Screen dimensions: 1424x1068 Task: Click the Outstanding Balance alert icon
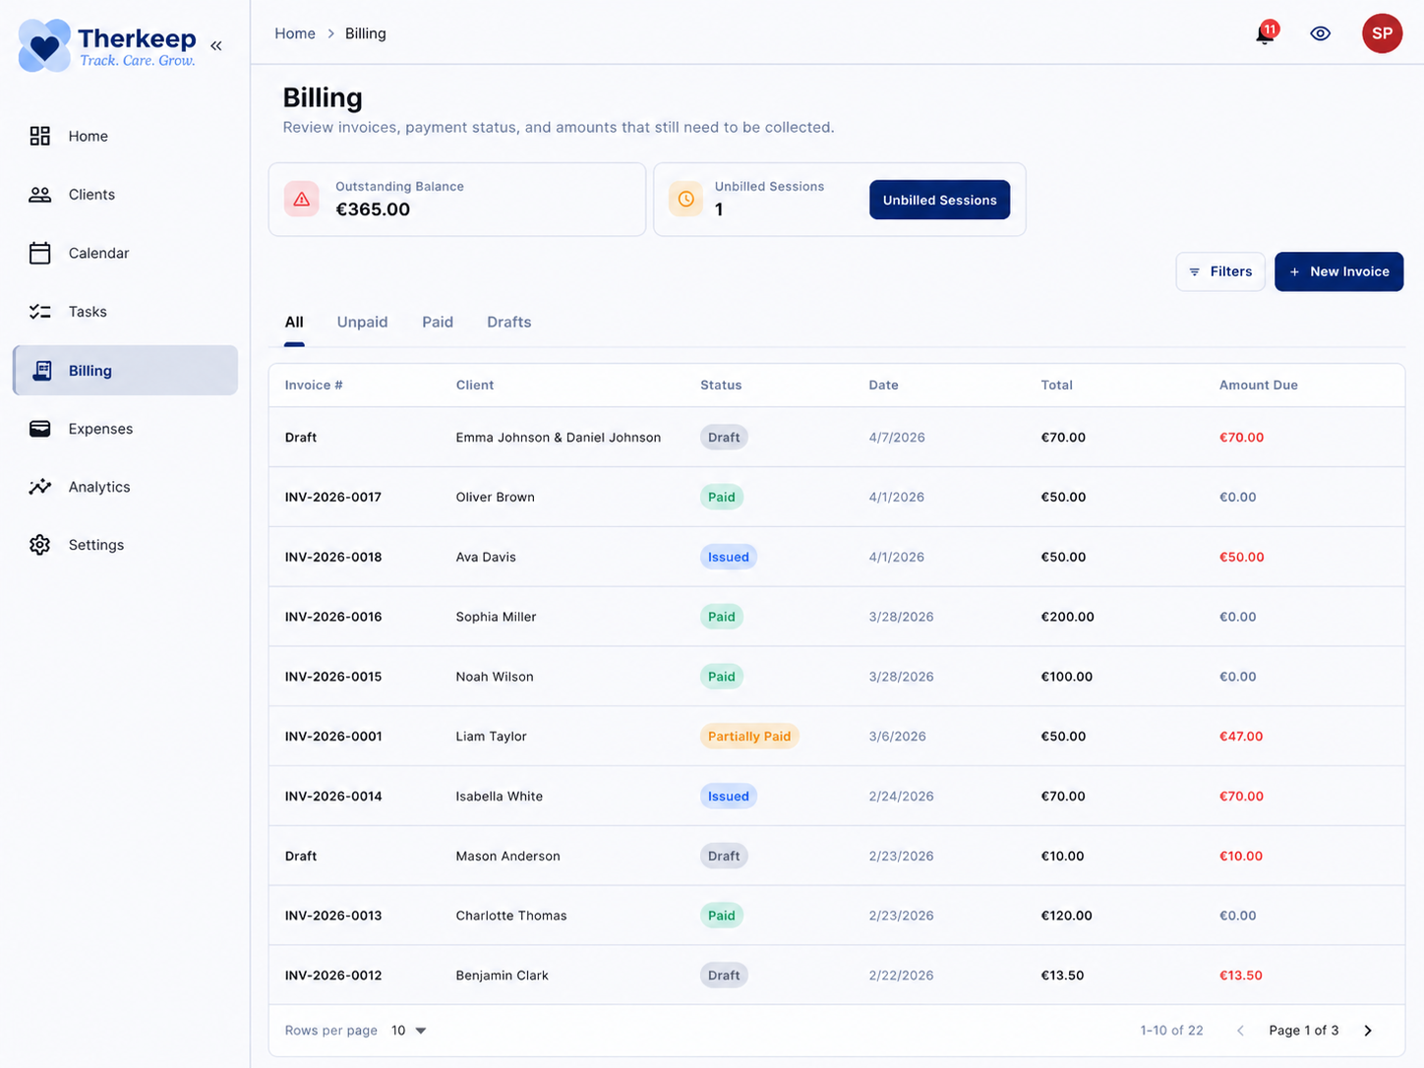pyautogui.click(x=301, y=199)
